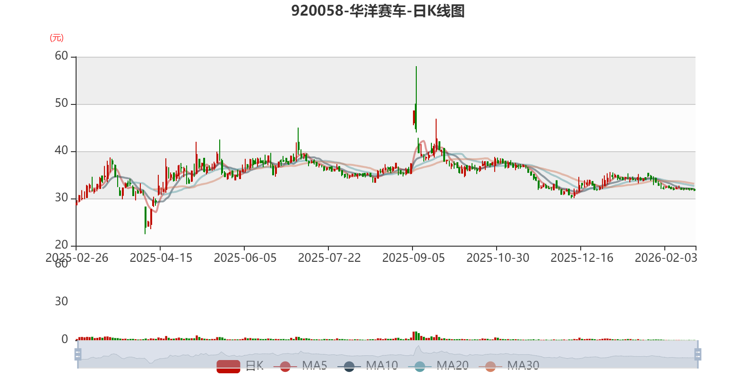Image resolution: width=756 pixels, height=378 pixels.
Task: Click the volume axis 0 label
Action: pyautogui.click(x=65, y=339)
